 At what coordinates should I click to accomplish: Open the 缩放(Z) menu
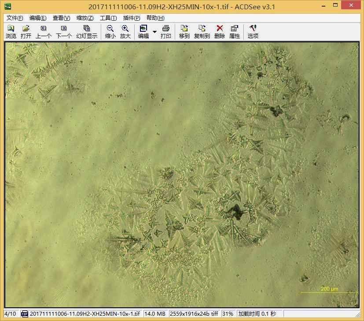click(x=85, y=18)
